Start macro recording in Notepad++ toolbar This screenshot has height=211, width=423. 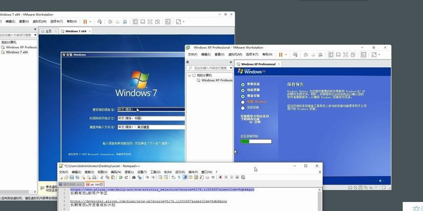click(220, 177)
